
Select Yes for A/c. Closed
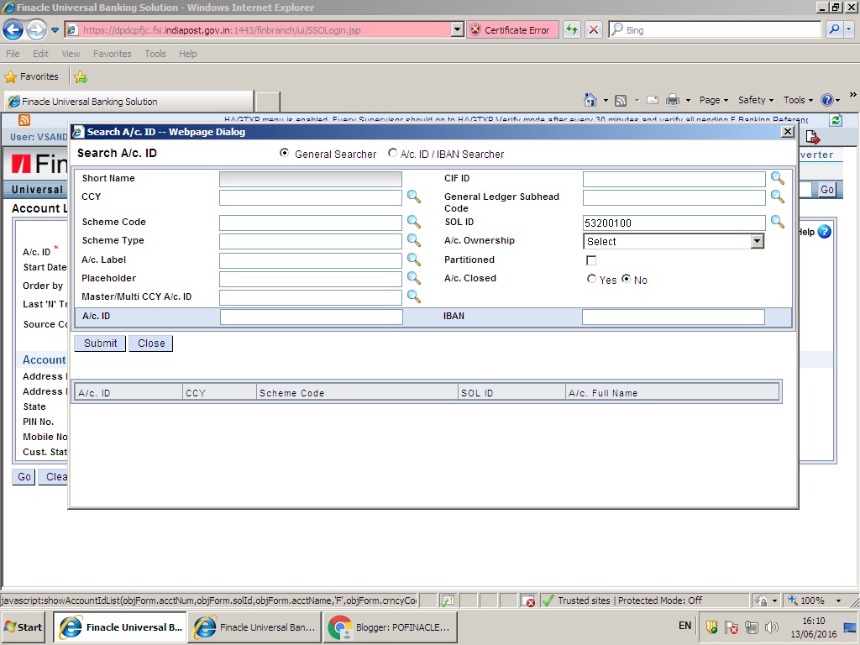592,280
